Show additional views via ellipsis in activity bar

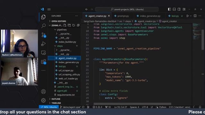point(44,70)
